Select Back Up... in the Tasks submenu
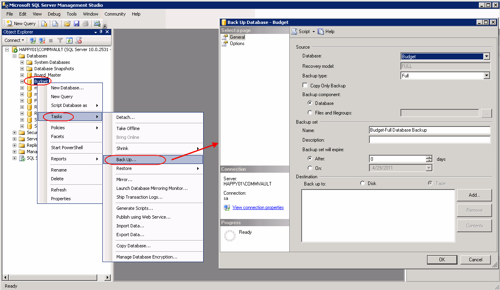Viewport: 500px width, 290px height. coord(153,160)
